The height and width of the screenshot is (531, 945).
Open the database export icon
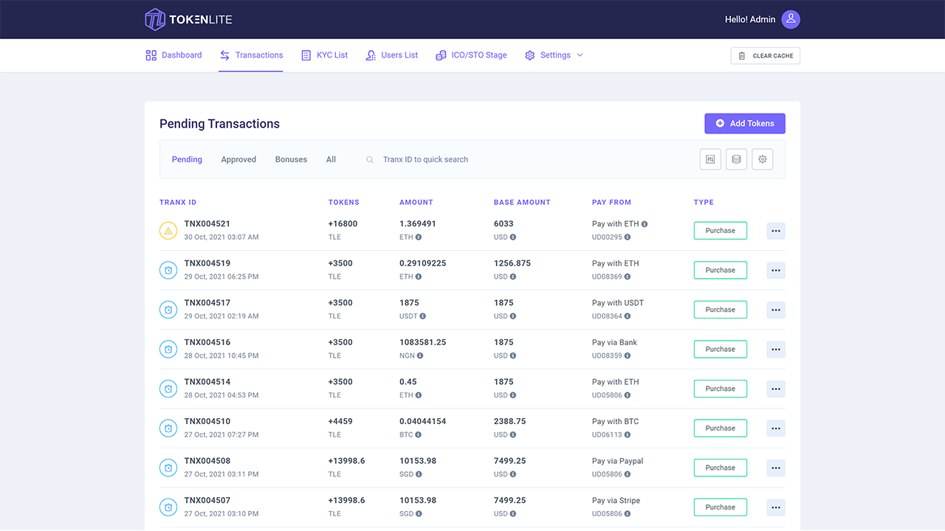pos(736,159)
